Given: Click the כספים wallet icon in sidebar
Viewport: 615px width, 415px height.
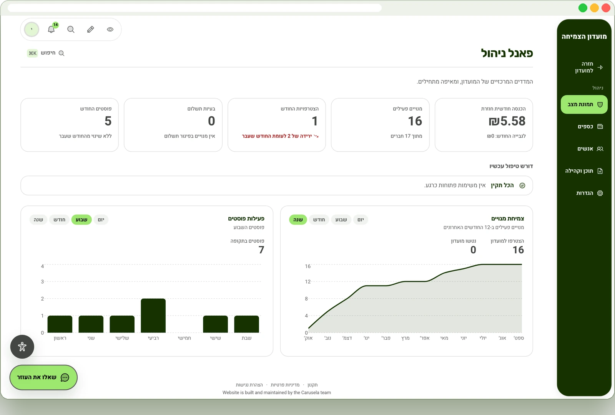Looking at the screenshot, I should (600, 127).
